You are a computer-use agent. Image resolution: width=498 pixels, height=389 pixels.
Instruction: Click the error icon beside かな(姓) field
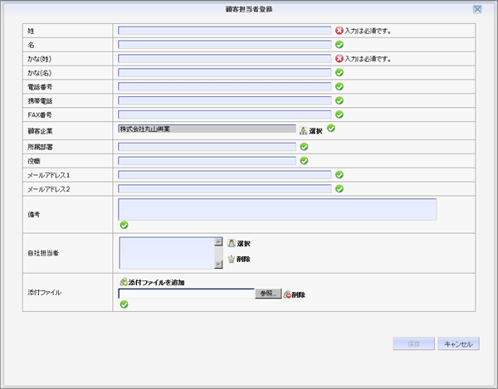(339, 59)
